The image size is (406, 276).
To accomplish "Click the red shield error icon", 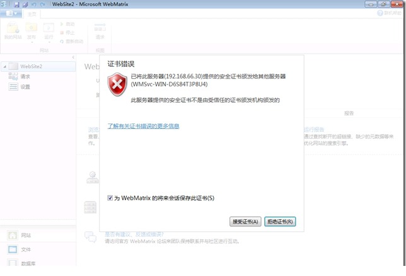I will 117,84.
